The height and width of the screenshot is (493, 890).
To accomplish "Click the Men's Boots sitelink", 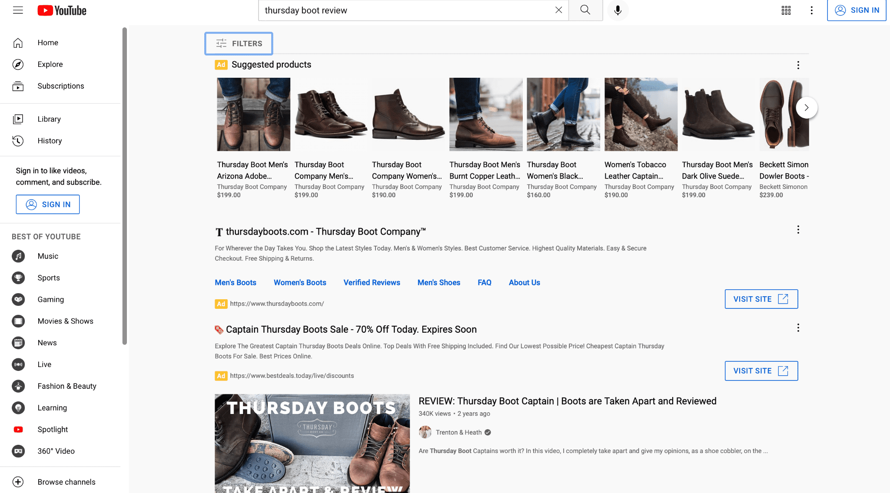I will coord(236,282).
